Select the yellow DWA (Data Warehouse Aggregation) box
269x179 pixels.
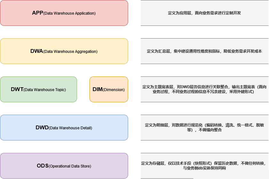coord(64,51)
